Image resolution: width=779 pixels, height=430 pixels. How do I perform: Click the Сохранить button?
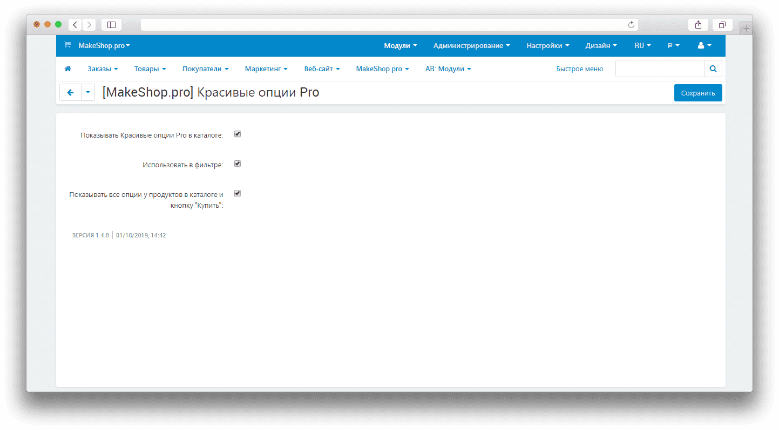pyautogui.click(x=698, y=93)
